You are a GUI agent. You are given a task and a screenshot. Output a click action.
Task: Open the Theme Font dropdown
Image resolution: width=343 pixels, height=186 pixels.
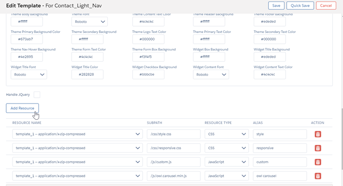pos(89,21)
